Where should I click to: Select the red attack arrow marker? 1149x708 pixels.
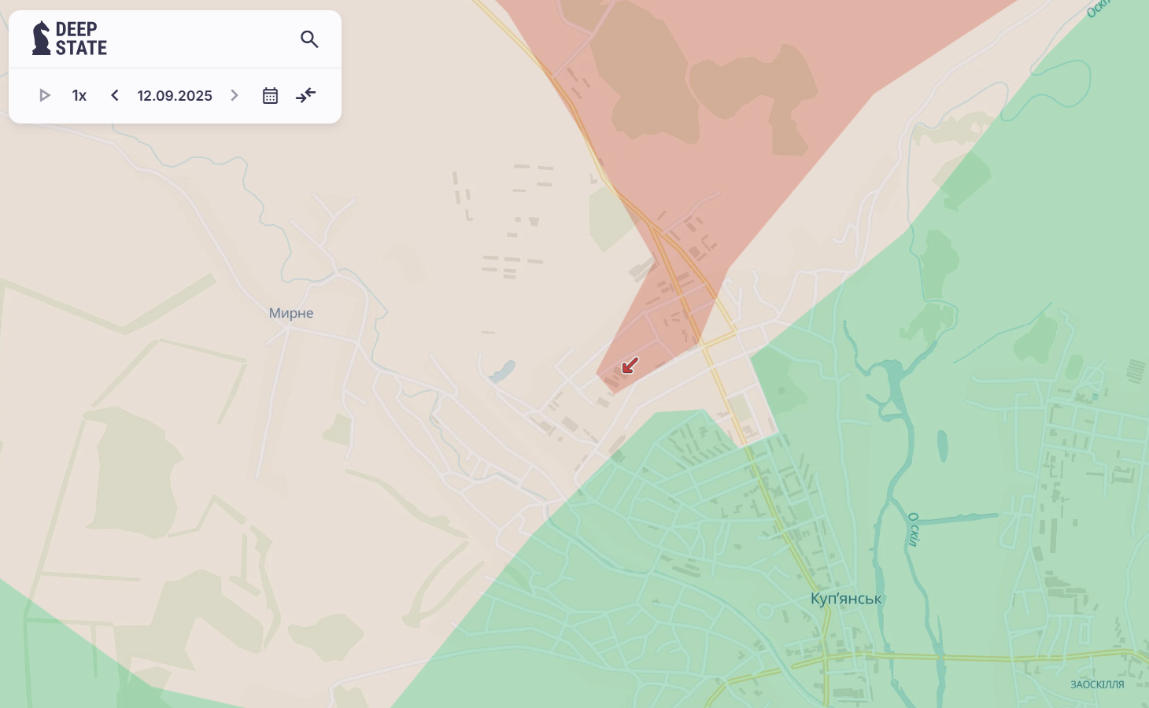point(630,366)
